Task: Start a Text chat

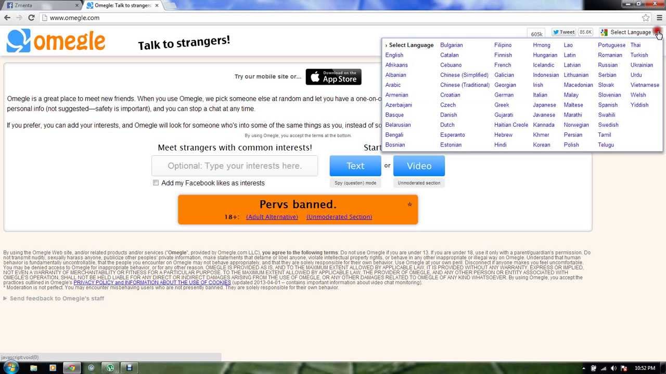Action: pos(355,166)
